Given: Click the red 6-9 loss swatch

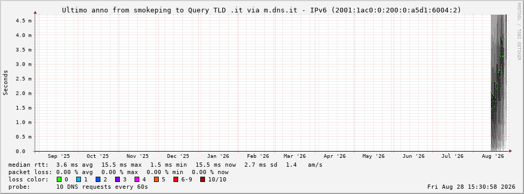Looking at the screenshot, I should pyautogui.click(x=176, y=180).
